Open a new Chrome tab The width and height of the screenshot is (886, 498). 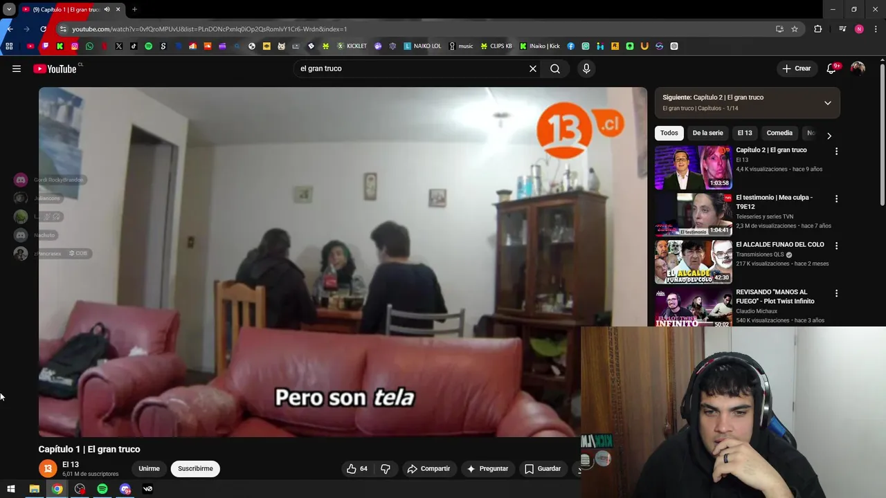pyautogui.click(x=134, y=10)
